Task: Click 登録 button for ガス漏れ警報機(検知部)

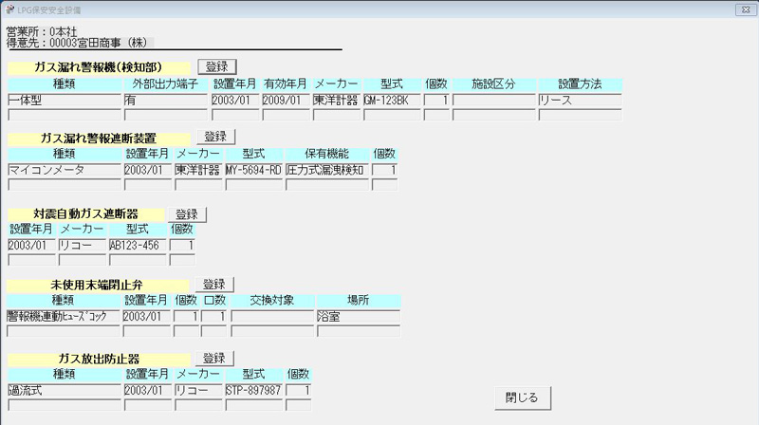Action: pyautogui.click(x=216, y=66)
